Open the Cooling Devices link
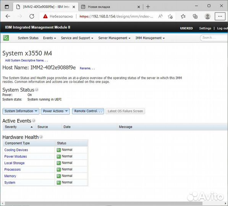The width and height of the screenshot is (228, 206). click(16, 150)
